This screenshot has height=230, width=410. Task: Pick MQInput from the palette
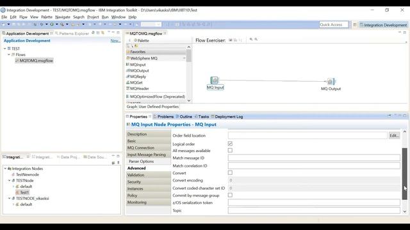coord(138,65)
